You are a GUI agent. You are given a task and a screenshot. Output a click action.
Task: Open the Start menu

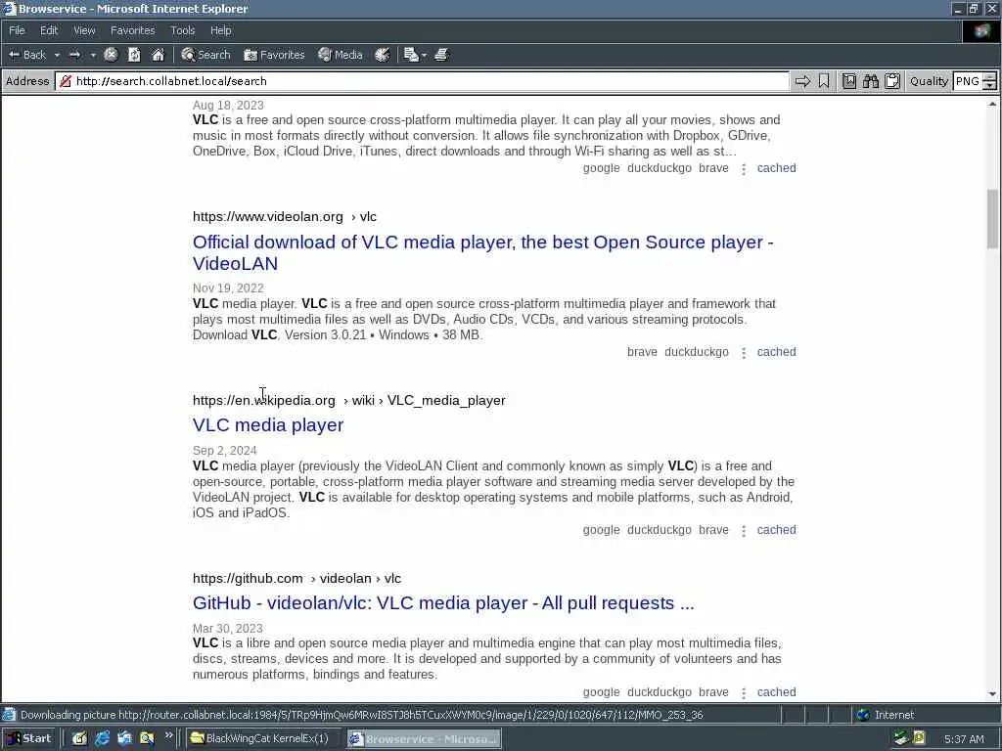(x=28, y=739)
